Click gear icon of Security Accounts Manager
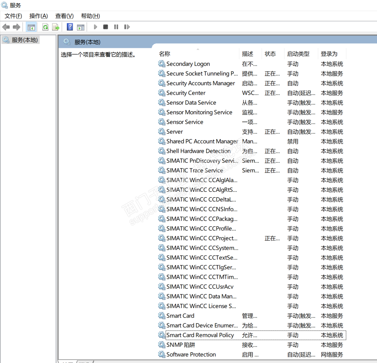This screenshot has width=377, height=363. coord(162,83)
